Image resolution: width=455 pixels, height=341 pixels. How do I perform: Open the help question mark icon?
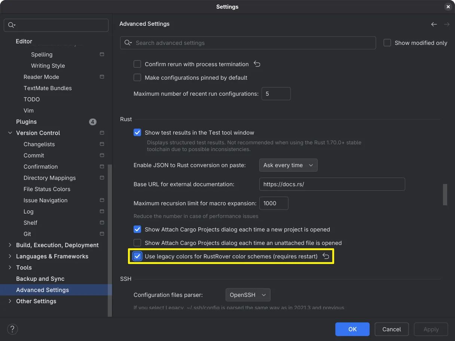(12, 329)
